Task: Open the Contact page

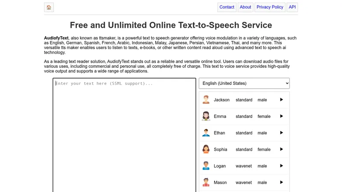Action: pos(227,7)
